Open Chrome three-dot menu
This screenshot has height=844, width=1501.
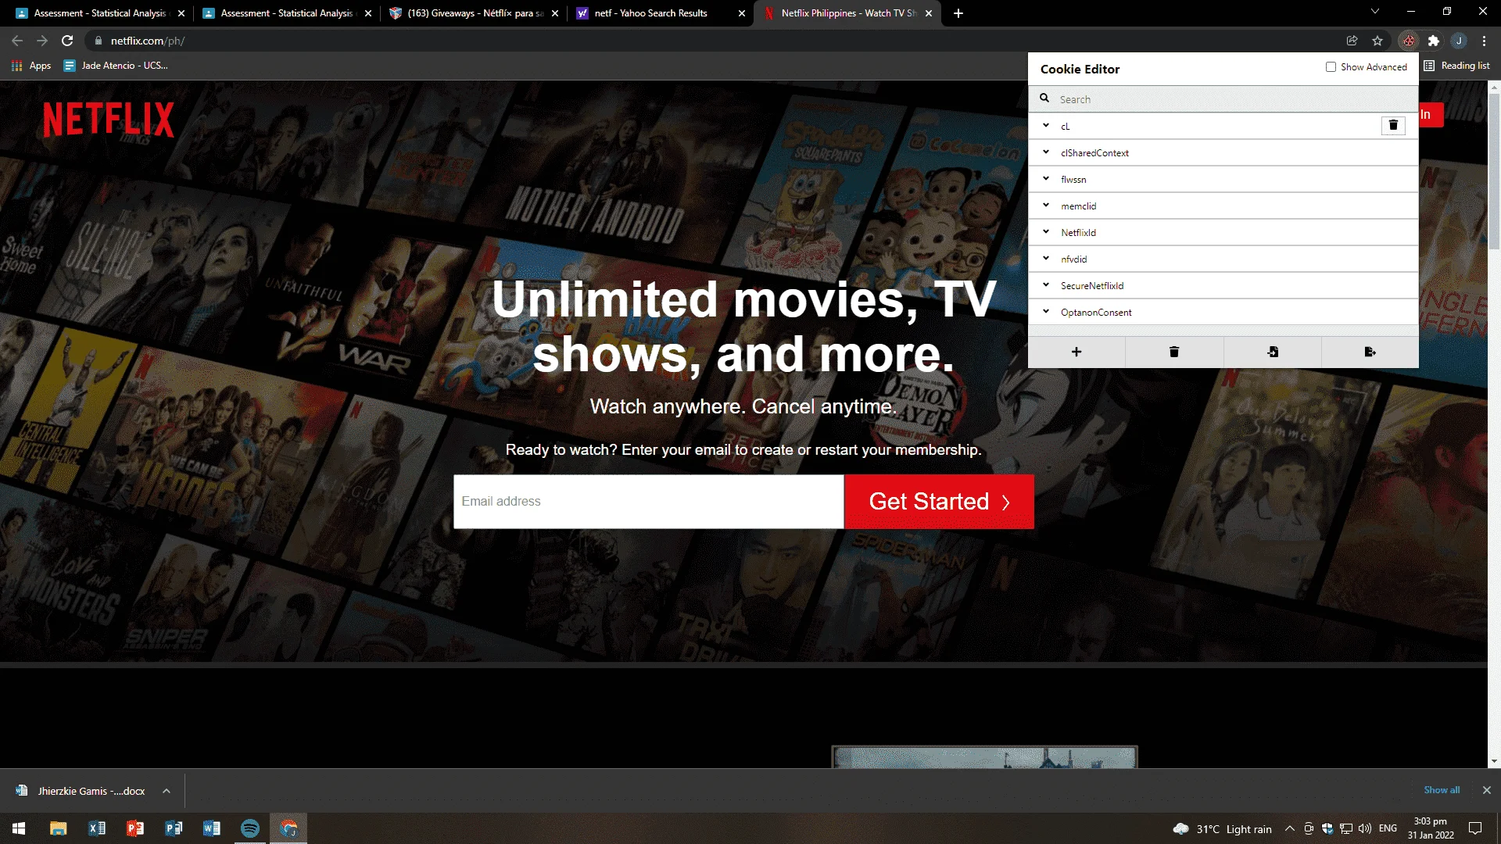pos(1484,41)
